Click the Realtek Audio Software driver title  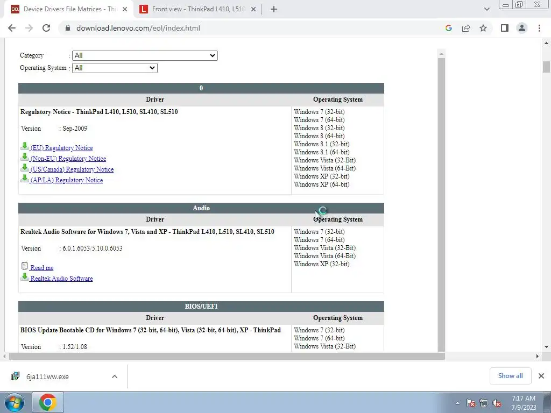pyautogui.click(x=147, y=232)
